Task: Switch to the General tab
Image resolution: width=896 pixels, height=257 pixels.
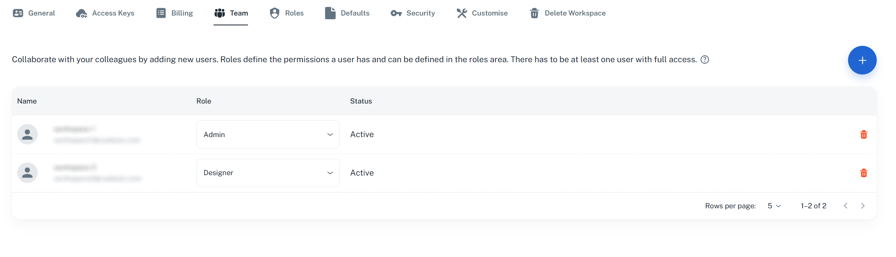Action: pyautogui.click(x=34, y=13)
